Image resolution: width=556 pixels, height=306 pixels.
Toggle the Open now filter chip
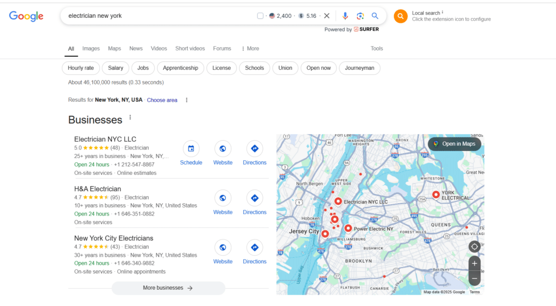pos(319,68)
